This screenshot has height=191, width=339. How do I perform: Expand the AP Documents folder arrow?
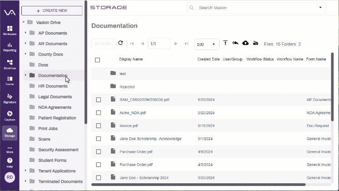(25, 33)
